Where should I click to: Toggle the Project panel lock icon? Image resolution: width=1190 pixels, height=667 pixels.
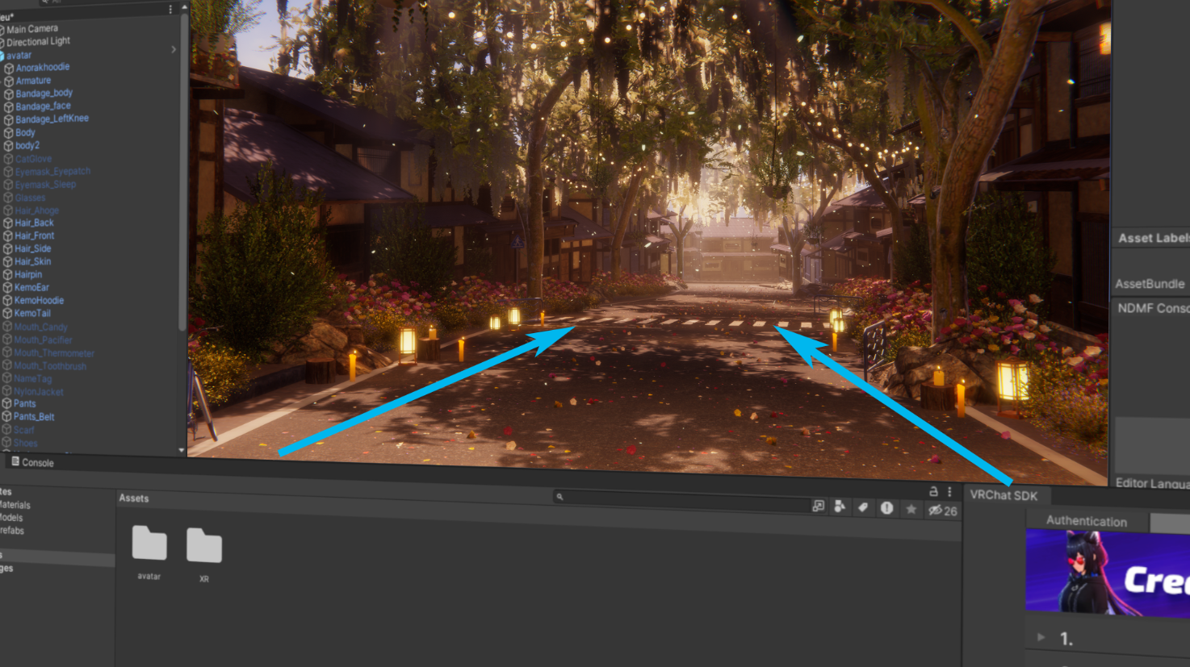[x=933, y=491]
